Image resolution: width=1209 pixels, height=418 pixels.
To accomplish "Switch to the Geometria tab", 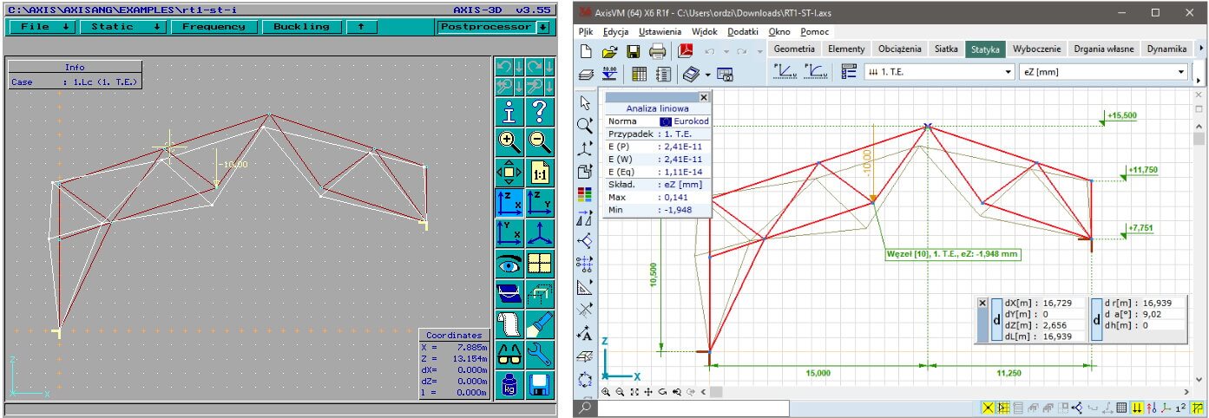I will [793, 49].
